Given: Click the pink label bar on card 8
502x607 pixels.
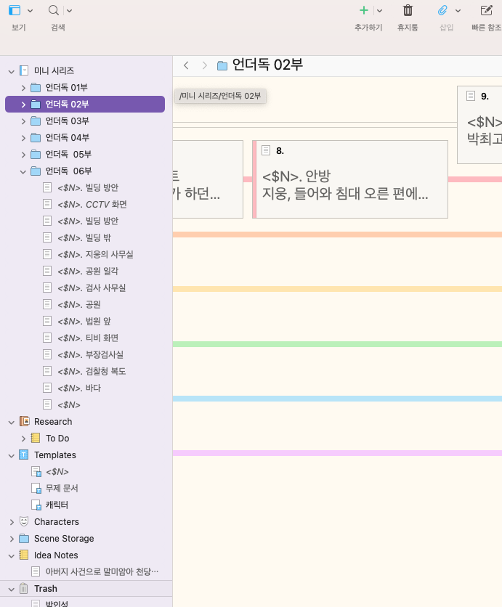Looking at the screenshot, I should [x=254, y=179].
